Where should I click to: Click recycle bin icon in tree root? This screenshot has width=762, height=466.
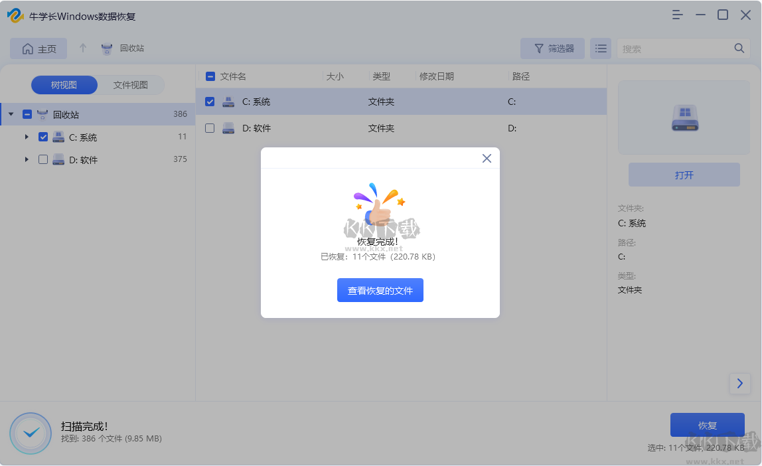click(x=42, y=114)
